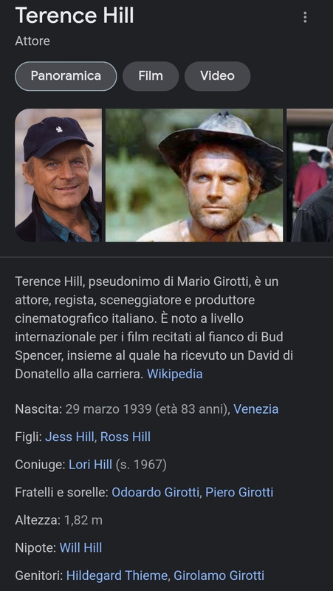This screenshot has width=333, height=591.
Task: Switch to the Film tab
Action: (x=151, y=76)
